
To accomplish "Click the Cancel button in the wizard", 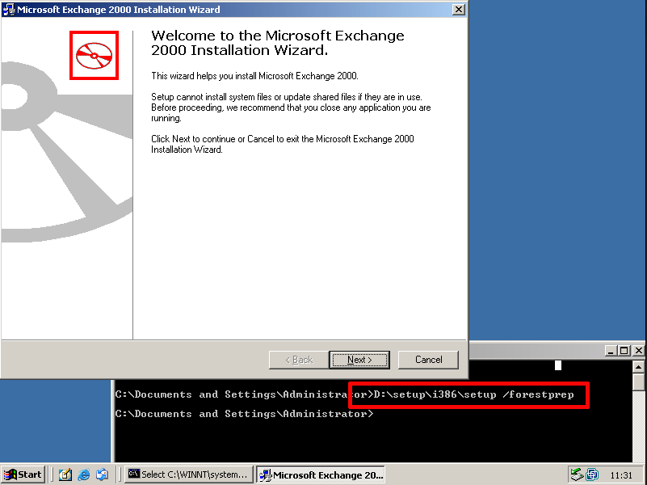I will click(x=428, y=360).
